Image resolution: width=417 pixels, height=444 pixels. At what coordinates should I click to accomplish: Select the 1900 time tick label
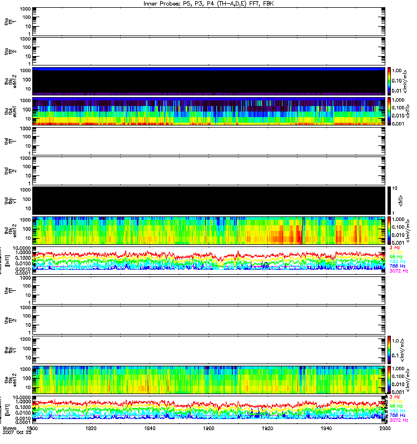click(209, 429)
